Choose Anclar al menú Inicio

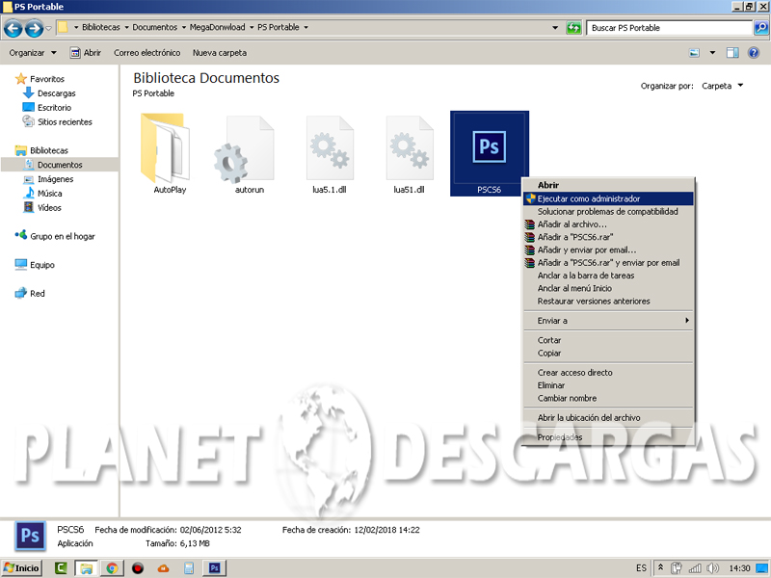click(608, 288)
